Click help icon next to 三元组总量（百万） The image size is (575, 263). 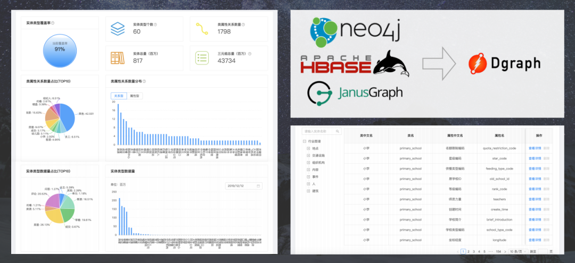click(x=249, y=54)
